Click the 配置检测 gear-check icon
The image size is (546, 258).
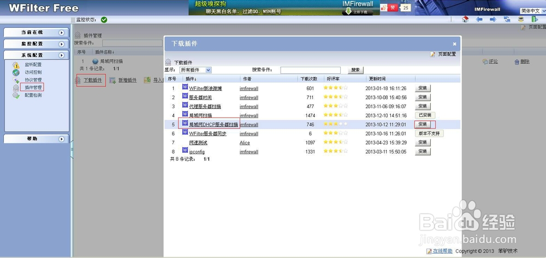(x=16, y=95)
